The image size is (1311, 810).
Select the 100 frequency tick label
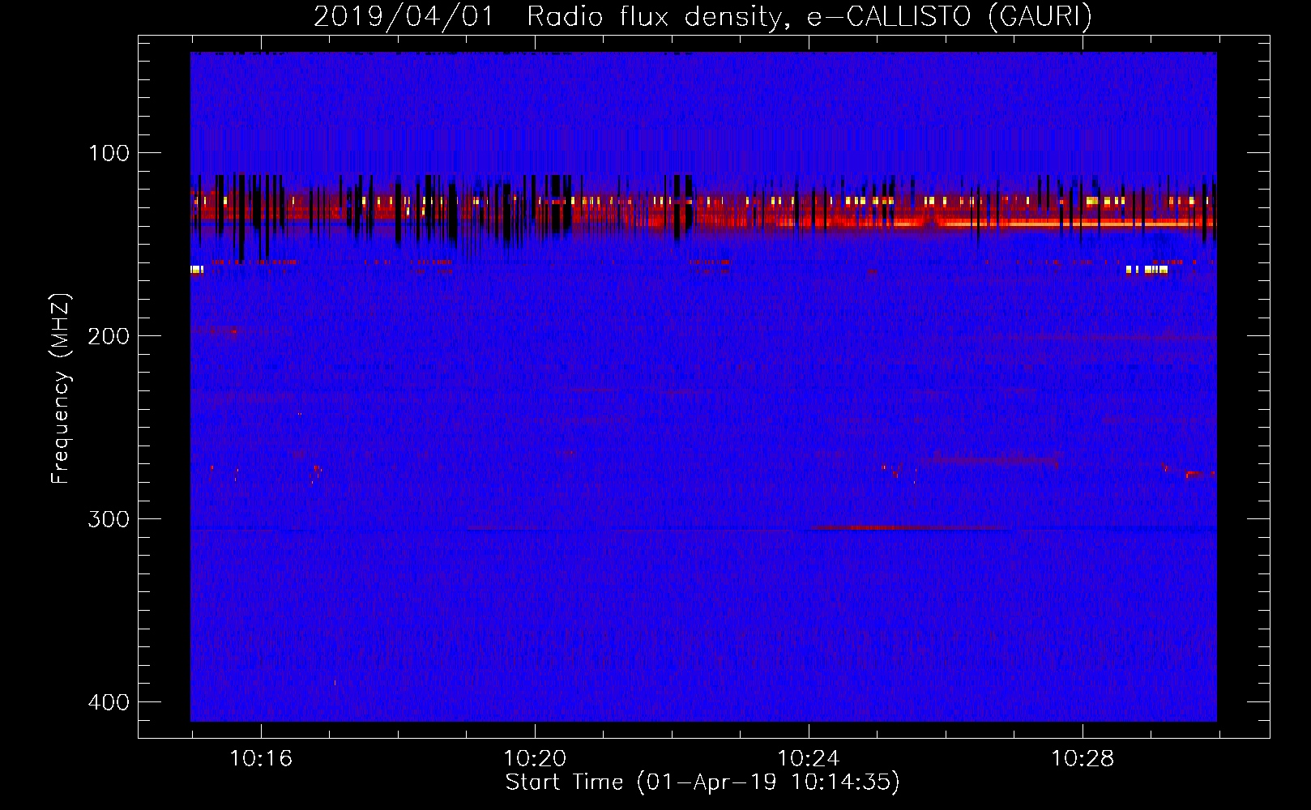click(109, 153)
